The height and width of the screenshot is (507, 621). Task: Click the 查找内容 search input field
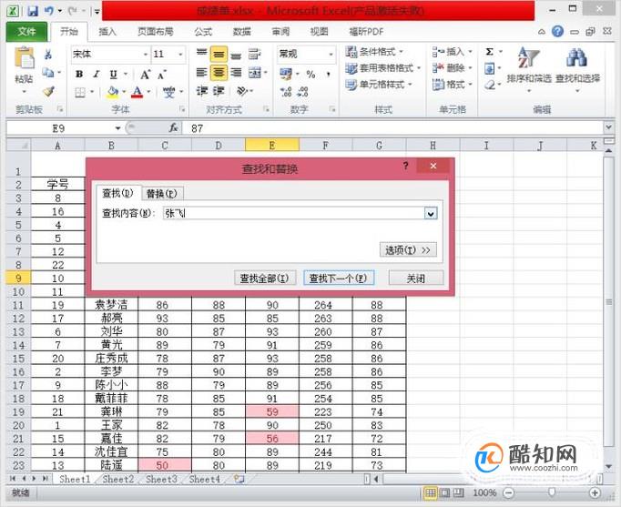(294, 213)
